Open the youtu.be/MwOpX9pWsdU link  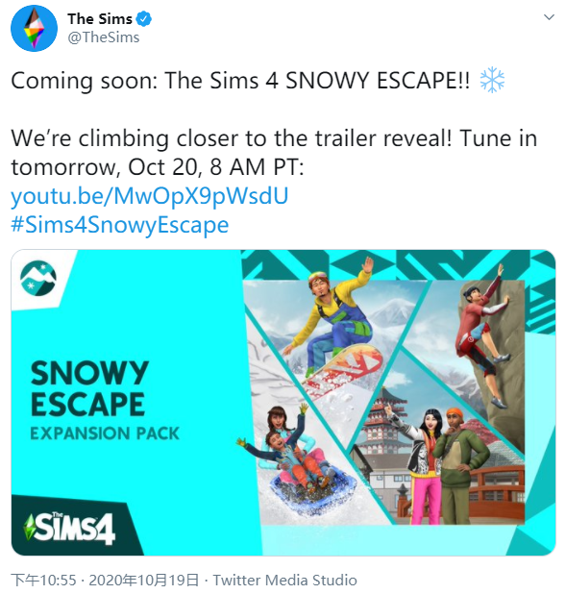150,196
